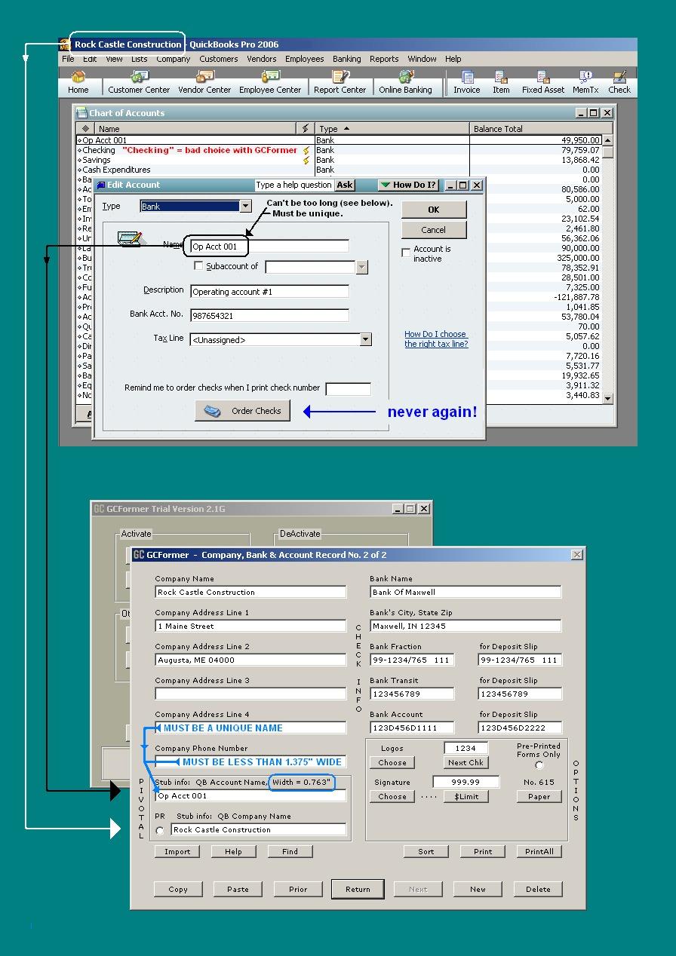This screenshot has height=956, width=676.
Task: Click the Return button in GCFormer
Action: tap(358, 889)
